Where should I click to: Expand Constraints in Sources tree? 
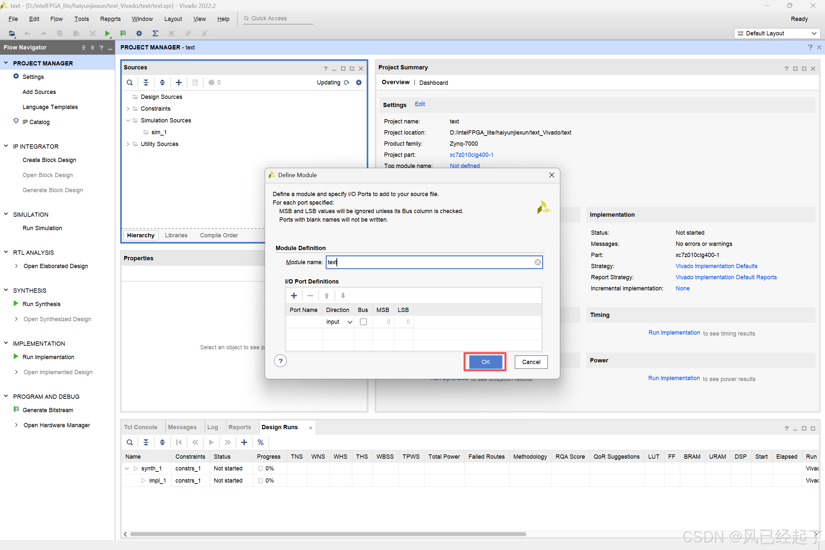128,109
